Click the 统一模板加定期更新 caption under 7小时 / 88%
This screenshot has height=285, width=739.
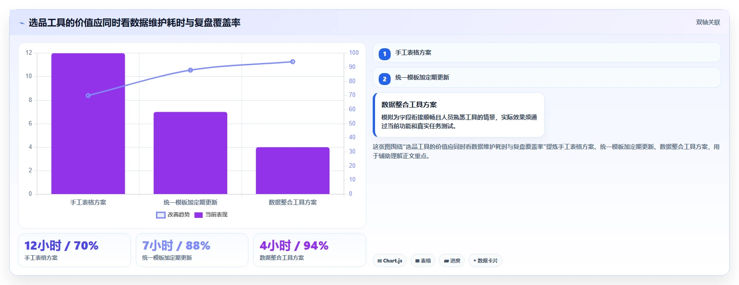pyautogui.click(x=167, y=258)
